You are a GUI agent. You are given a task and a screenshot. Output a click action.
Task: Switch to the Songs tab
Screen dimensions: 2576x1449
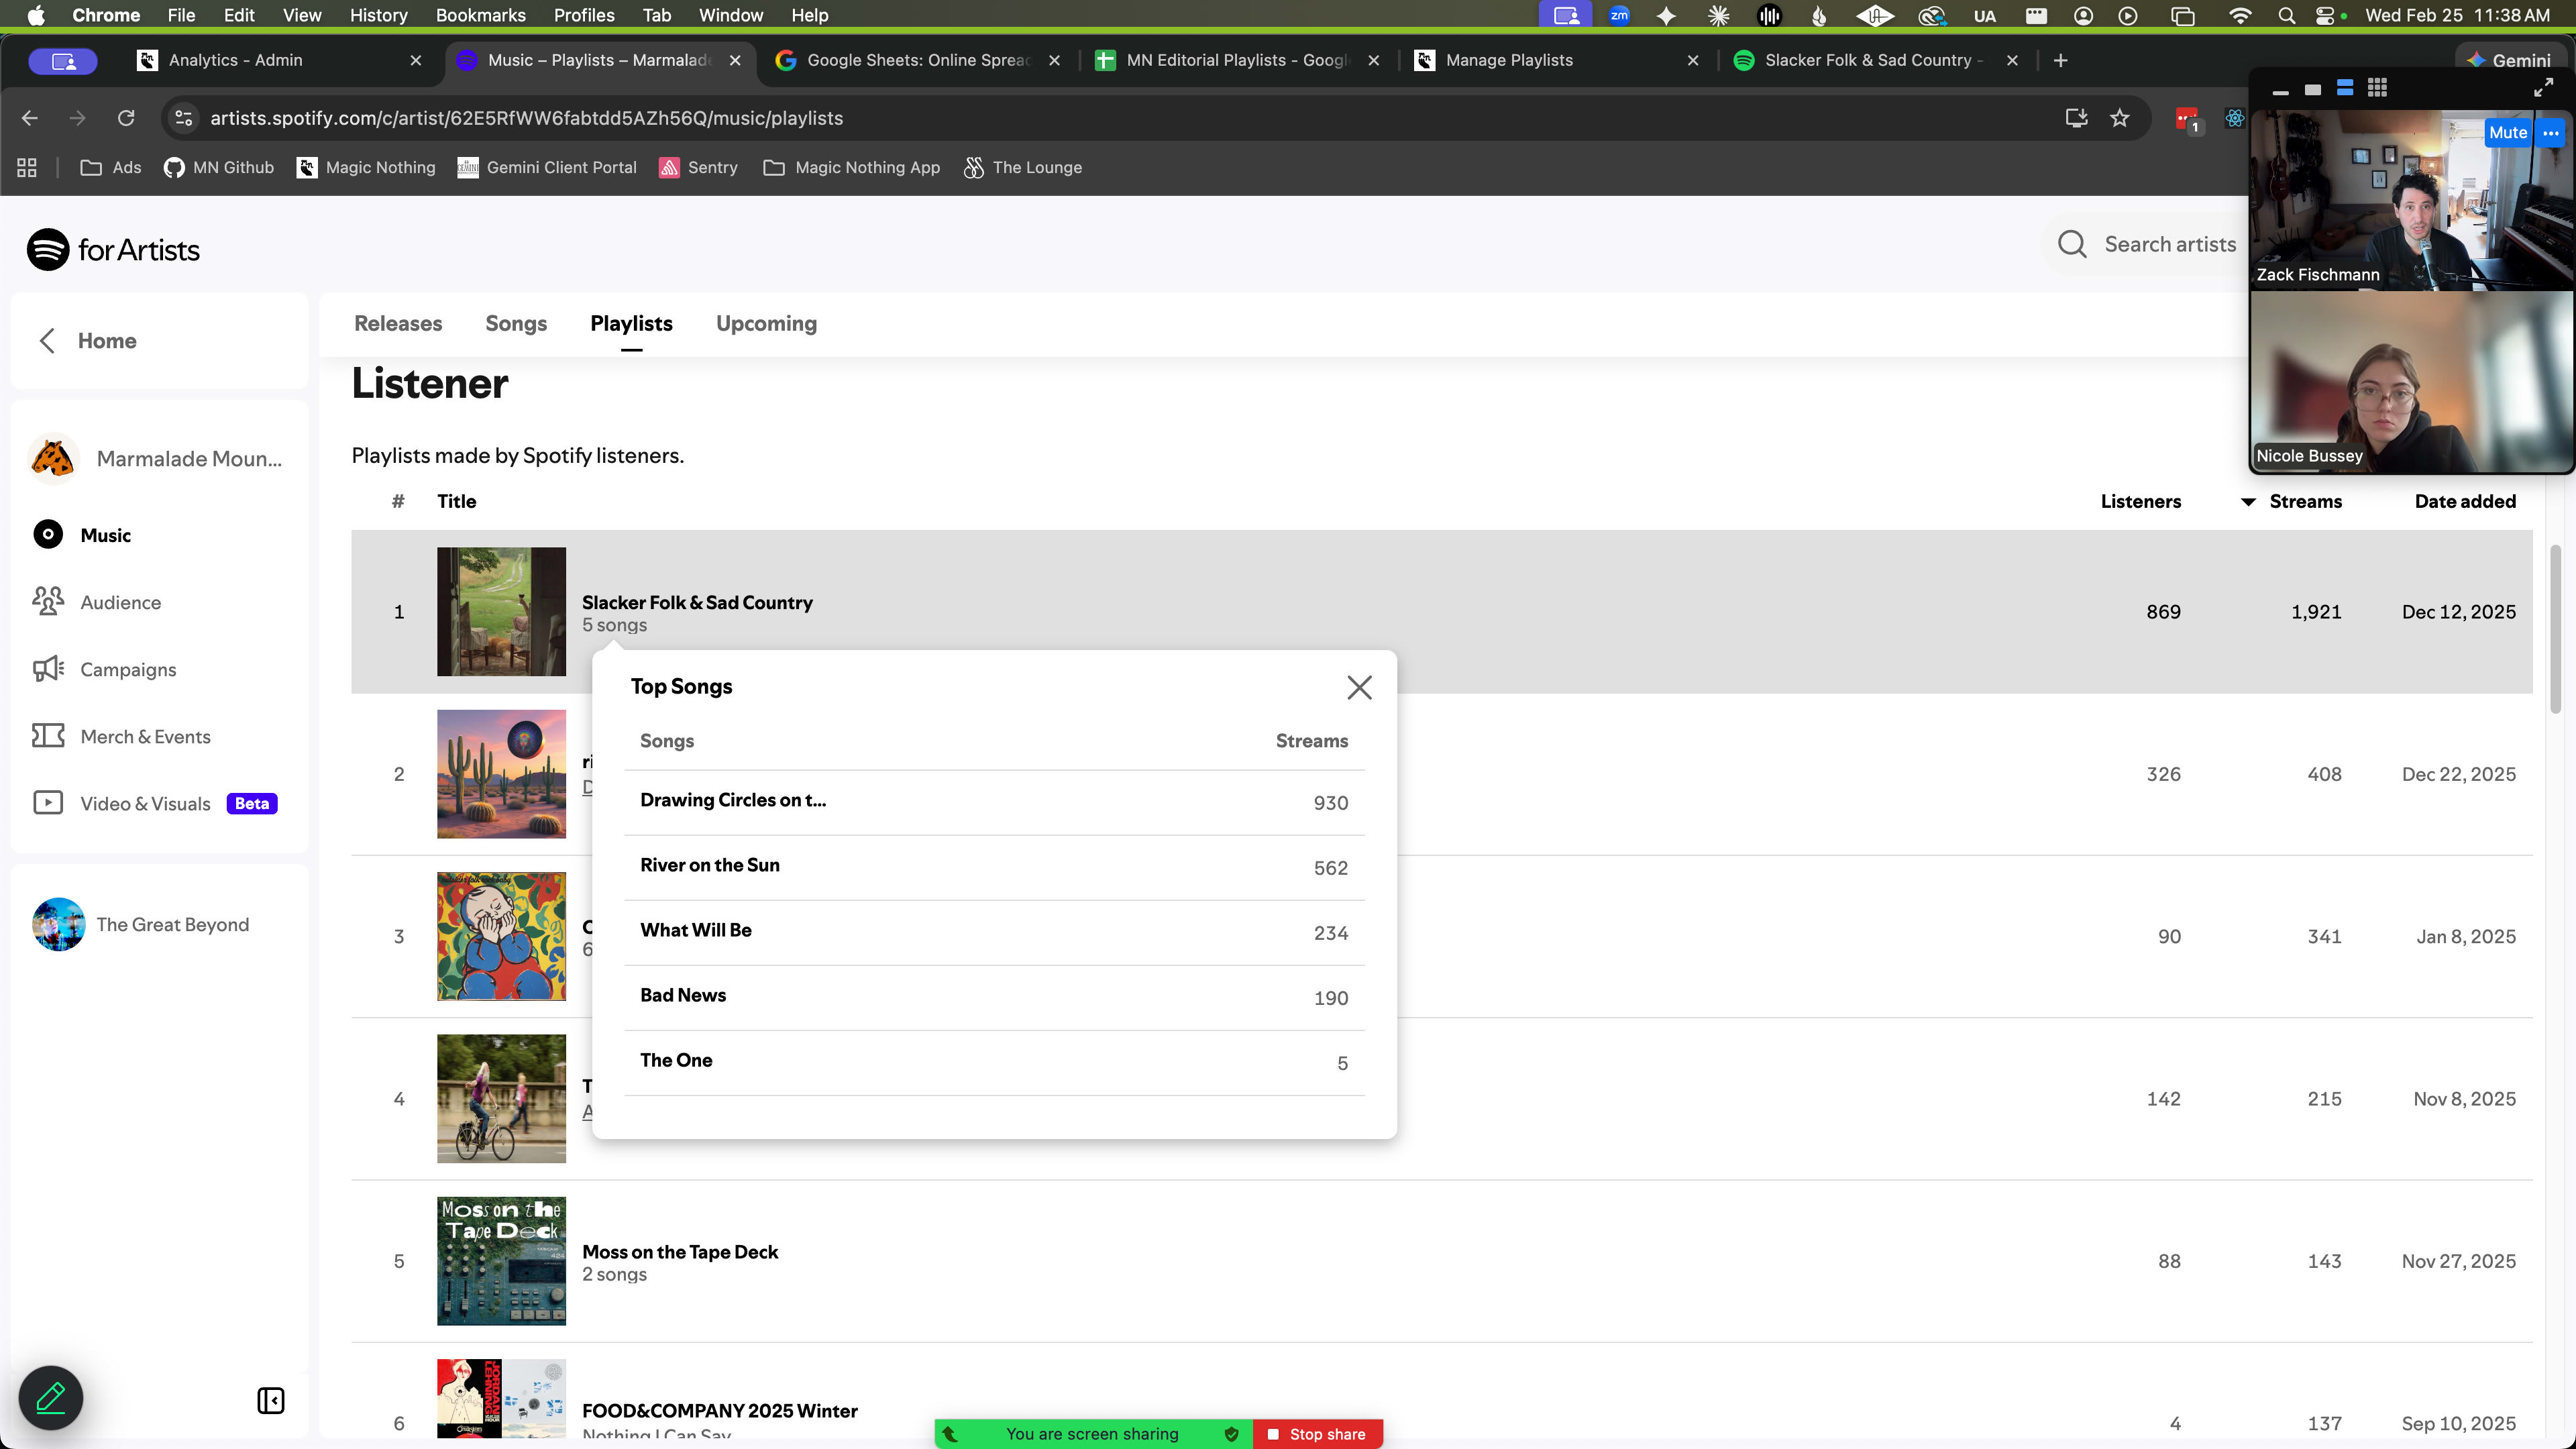coord(516,323)
